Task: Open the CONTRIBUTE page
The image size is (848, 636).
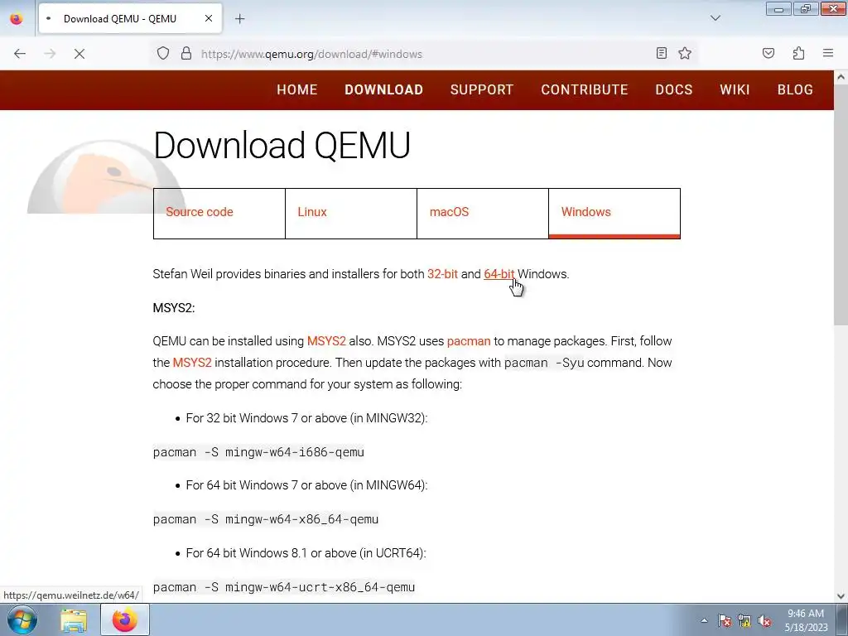Action: point(585,89)
